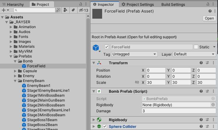Open Project panel kebab menu
This screenshot has height=130, width=218.
86,4
